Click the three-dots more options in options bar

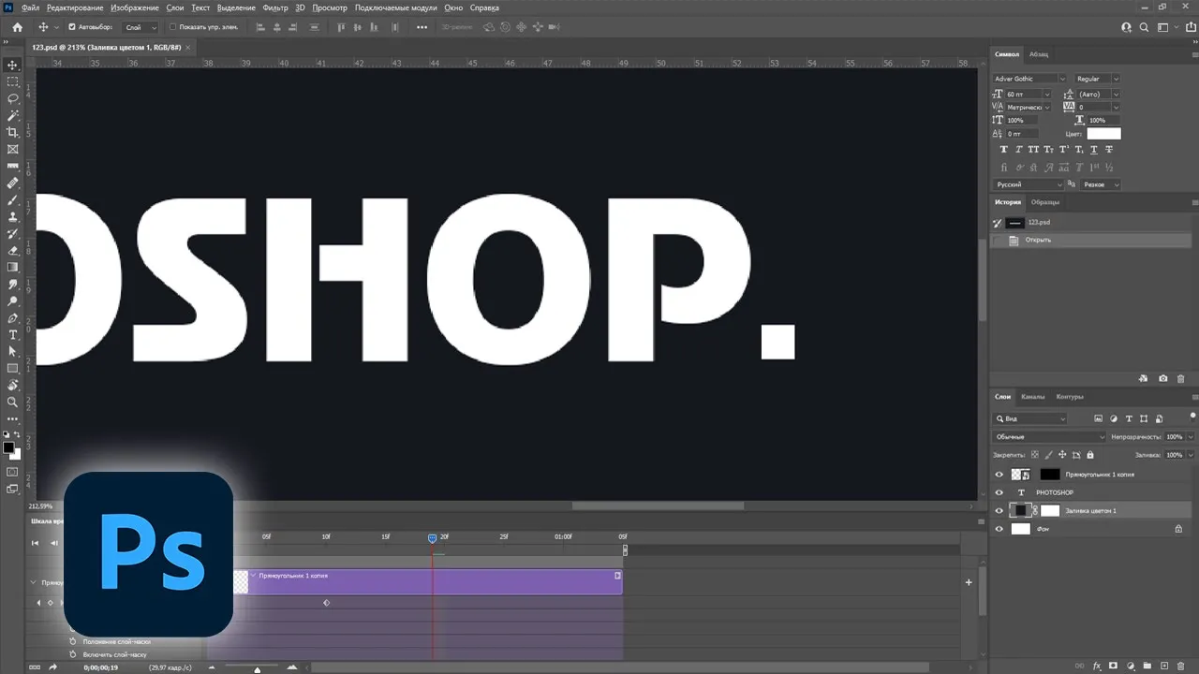[422, 27]
